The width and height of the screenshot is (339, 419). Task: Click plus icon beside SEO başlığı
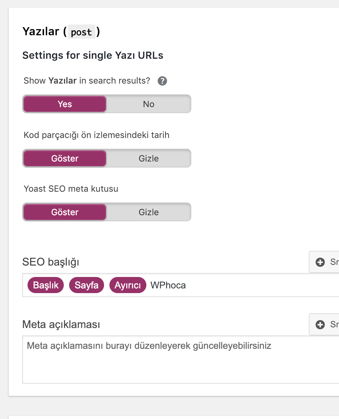320,262
